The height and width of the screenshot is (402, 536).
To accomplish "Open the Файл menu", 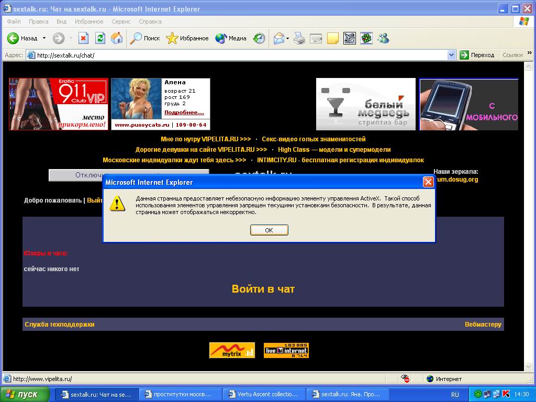I will tap(14, 21).
